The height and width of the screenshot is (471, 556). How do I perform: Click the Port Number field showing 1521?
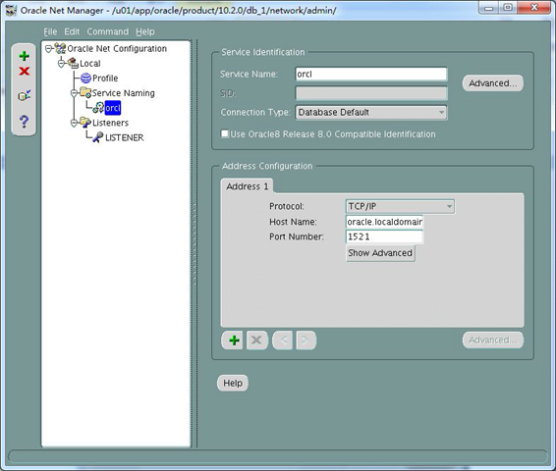384,236
